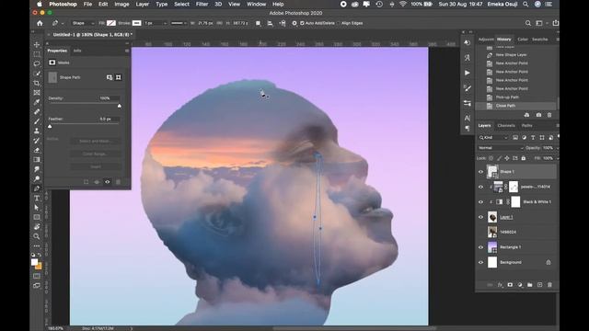
Task: Create a new layer icon
Action: pos(540,285)
